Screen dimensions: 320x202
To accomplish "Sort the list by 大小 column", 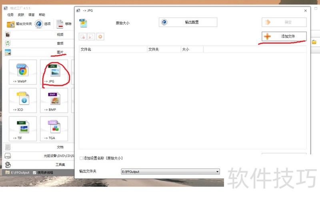I will pos(192,50).
